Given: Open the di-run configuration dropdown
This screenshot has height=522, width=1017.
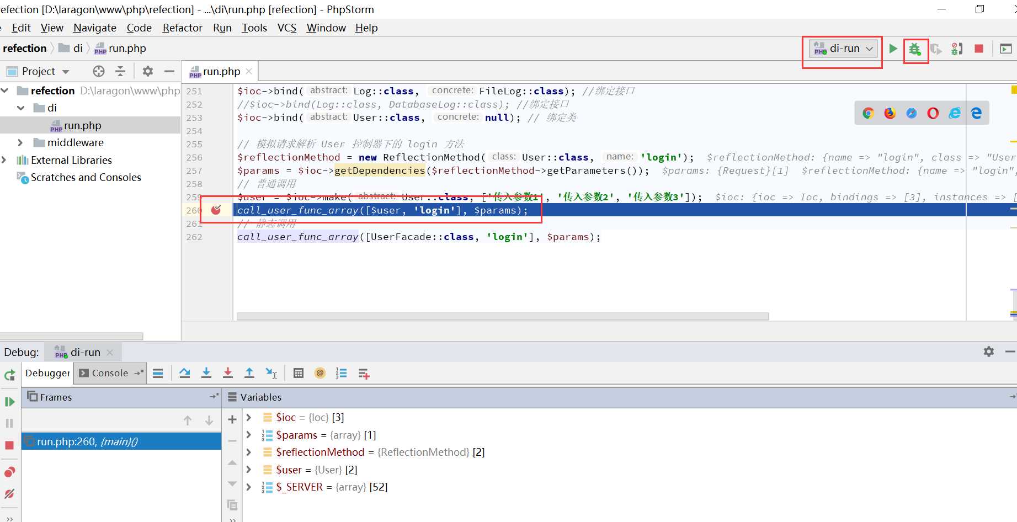Looking at the screenshot, I should [x=843, y=49].
